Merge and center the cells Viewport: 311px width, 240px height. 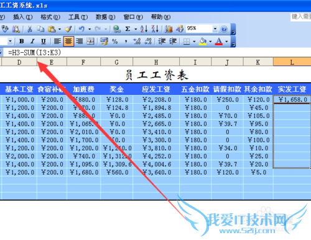pos(90,42)
